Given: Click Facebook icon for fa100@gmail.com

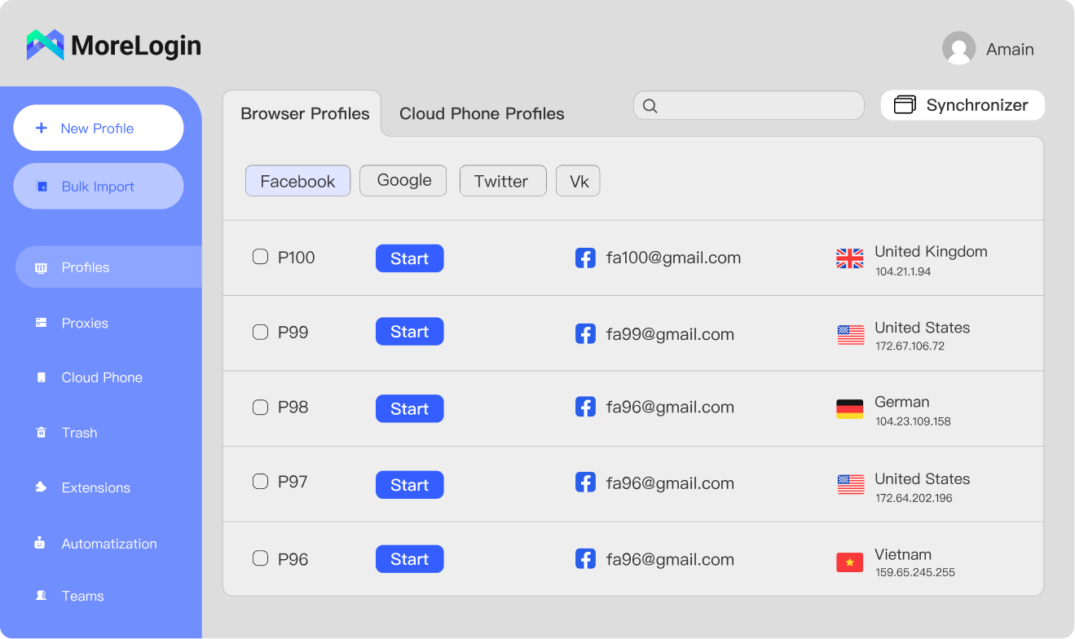Looking at the screenshot, I should (x=585, y=258).
